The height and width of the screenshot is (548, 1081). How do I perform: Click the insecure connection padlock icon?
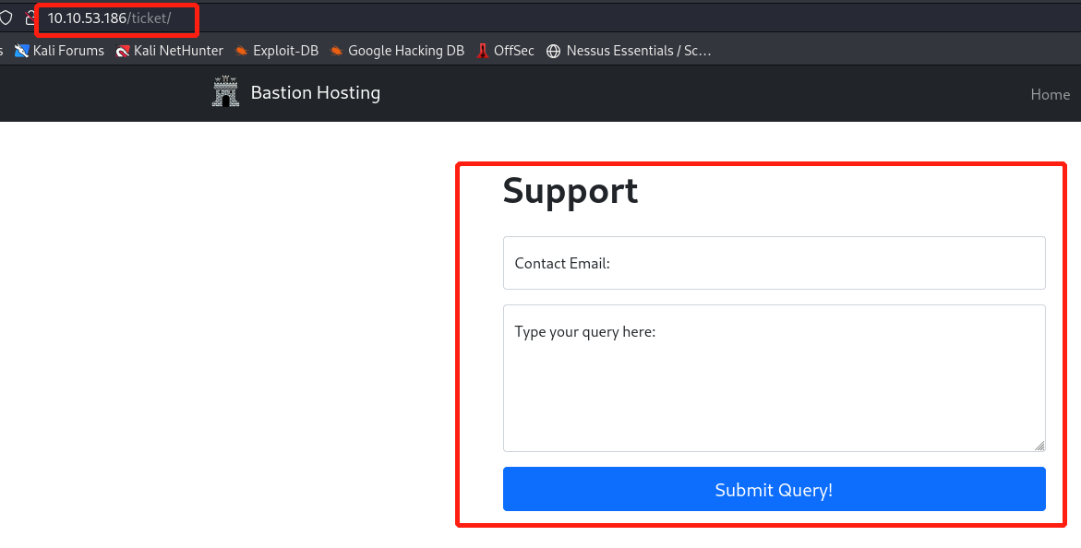[30, 18]
